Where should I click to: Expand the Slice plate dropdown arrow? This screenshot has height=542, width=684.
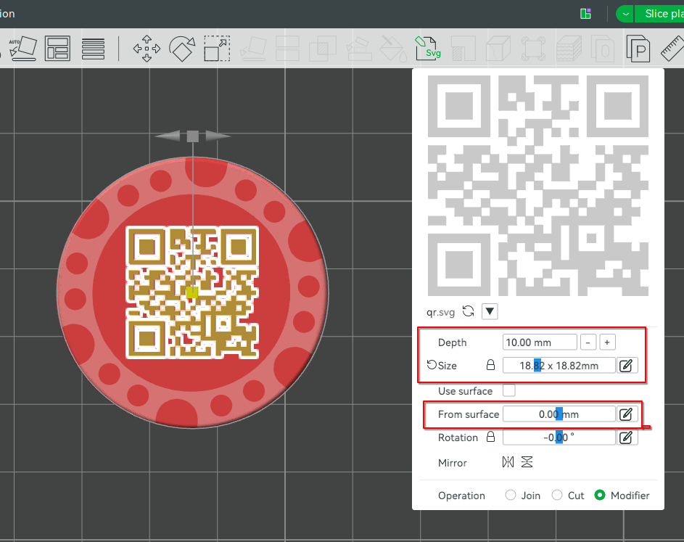click(x=626, y=14)
